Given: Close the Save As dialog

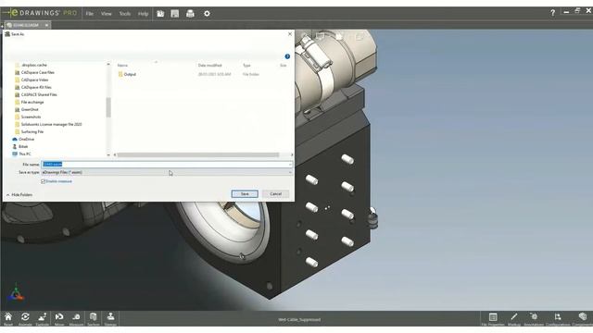Looking at the screenshot, I should pos(290,34).
